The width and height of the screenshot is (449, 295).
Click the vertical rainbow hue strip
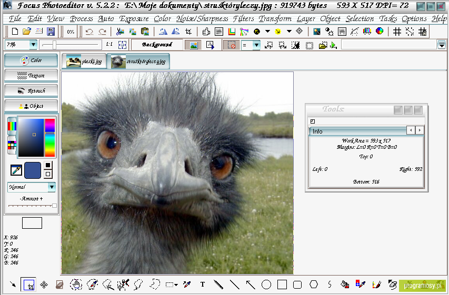tap(50, 137)
